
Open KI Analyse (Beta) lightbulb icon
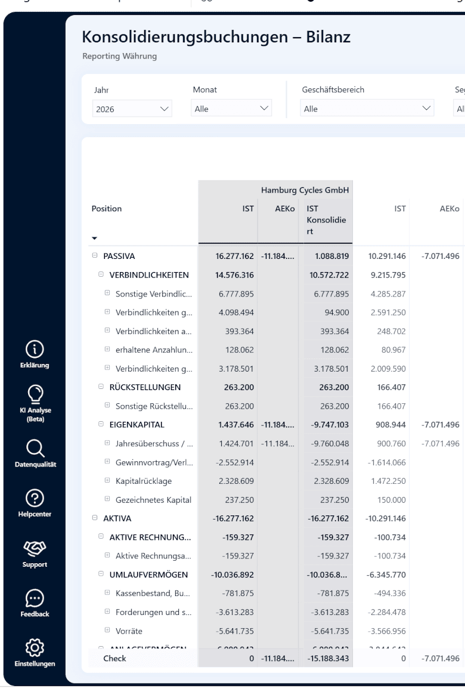pyautogui.click(x=35, y=394)
